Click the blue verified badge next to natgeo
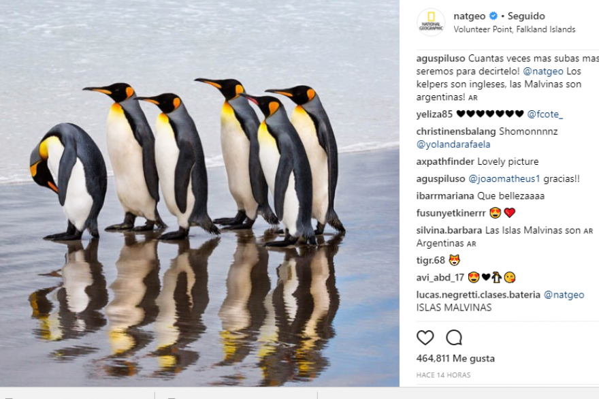The image size is (599, 399). point(493,16)
